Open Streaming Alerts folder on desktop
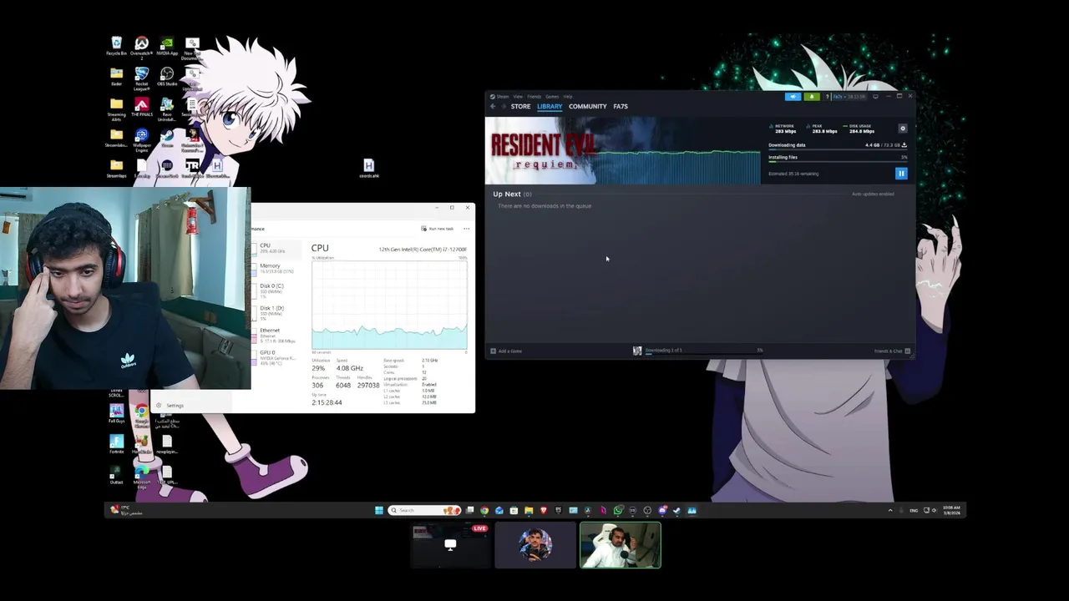This screenshot has height=601, width=1069. (x=116, y=110)
